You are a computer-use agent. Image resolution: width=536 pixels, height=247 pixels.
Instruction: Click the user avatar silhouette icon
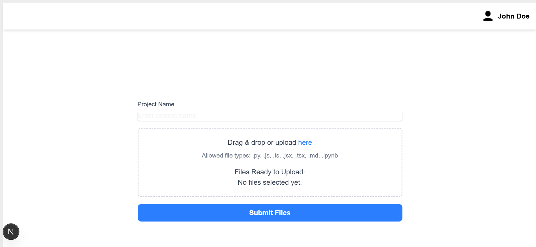[x=488, y=16]
